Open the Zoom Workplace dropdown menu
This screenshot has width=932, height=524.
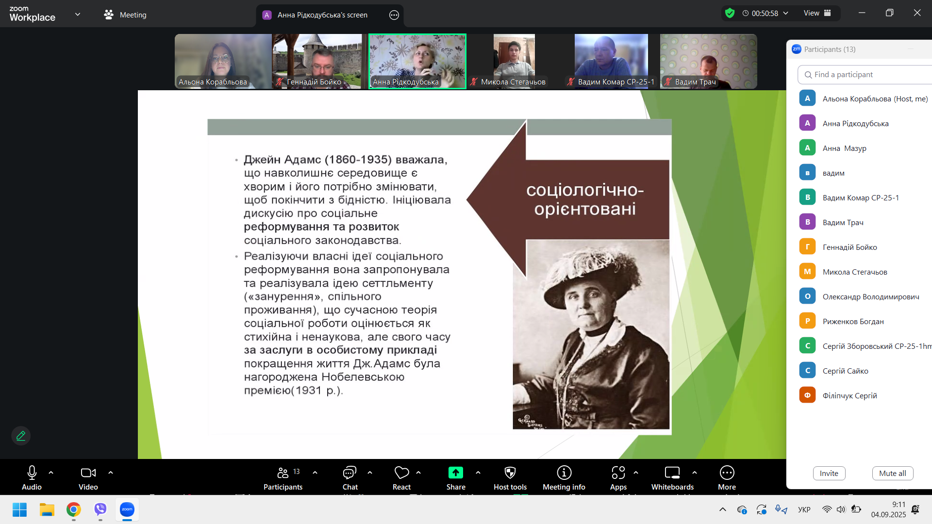[78, 15]
